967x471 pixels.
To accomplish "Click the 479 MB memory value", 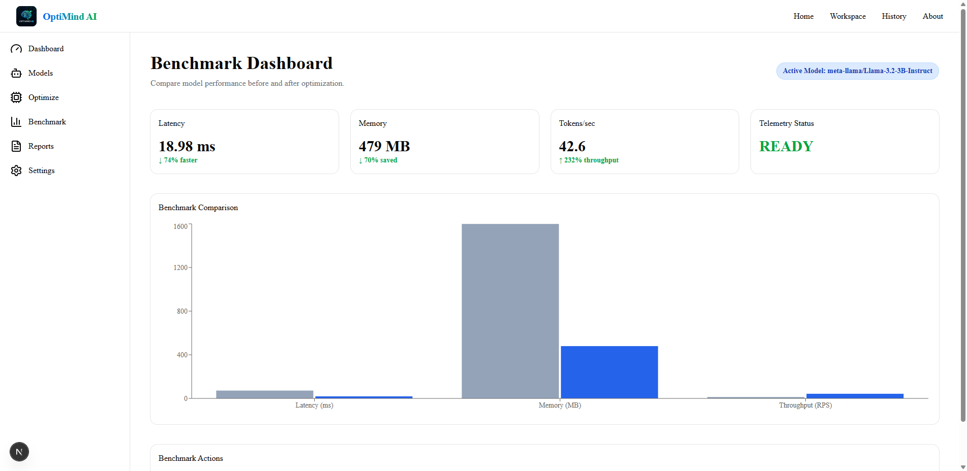I will (384, 146).
